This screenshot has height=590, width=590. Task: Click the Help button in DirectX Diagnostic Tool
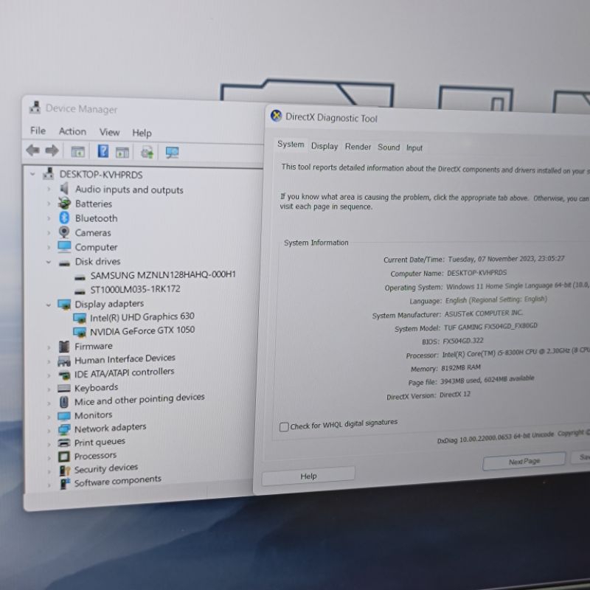click(308, 476)
